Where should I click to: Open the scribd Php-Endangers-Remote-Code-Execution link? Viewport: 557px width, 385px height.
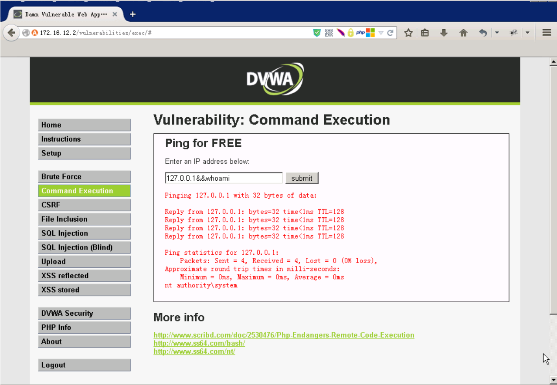(x=284, y=335)
